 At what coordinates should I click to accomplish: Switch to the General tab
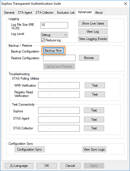click(x=9, y=13)
